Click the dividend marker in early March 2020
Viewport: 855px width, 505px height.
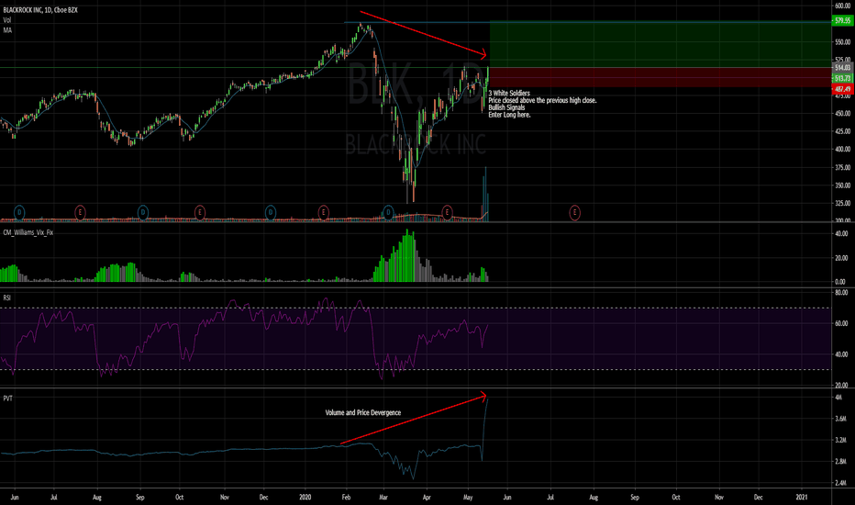coord(388,212)
